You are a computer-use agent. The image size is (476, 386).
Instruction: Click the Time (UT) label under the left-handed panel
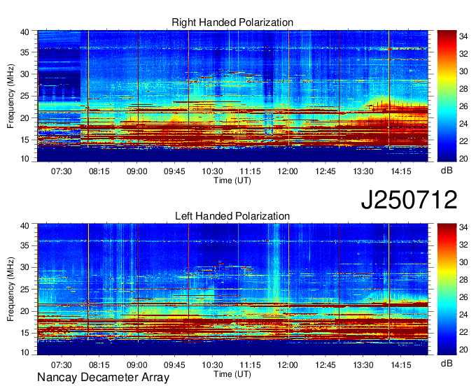(232, 374)
